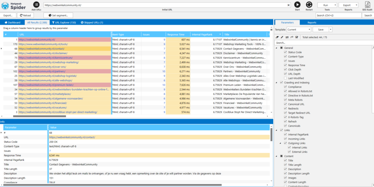Screen dimensions: 374x187
Task: Click the Add URLs list icon
Action: click(x=36, y=4)
